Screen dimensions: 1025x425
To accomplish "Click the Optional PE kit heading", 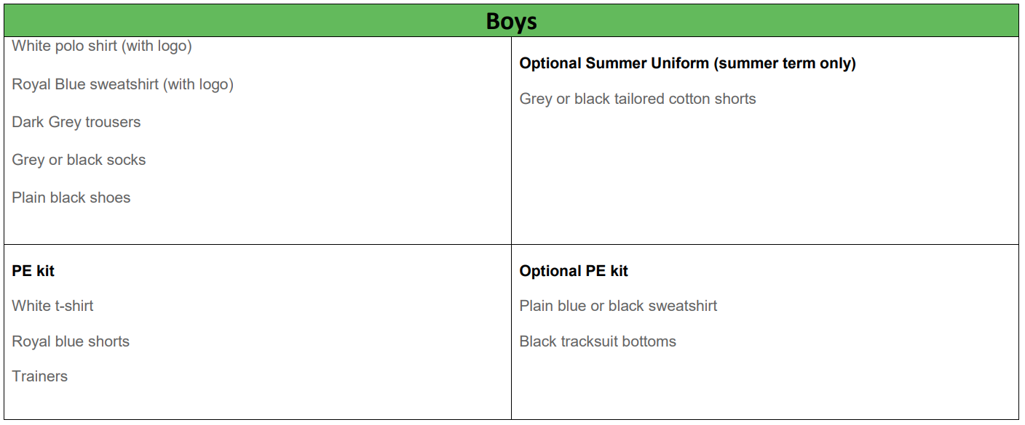I will [x=574, y=271].
